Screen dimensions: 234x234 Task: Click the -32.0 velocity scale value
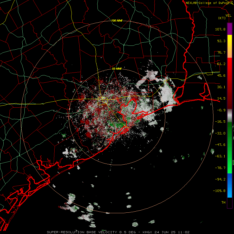(x=220, y=133)
